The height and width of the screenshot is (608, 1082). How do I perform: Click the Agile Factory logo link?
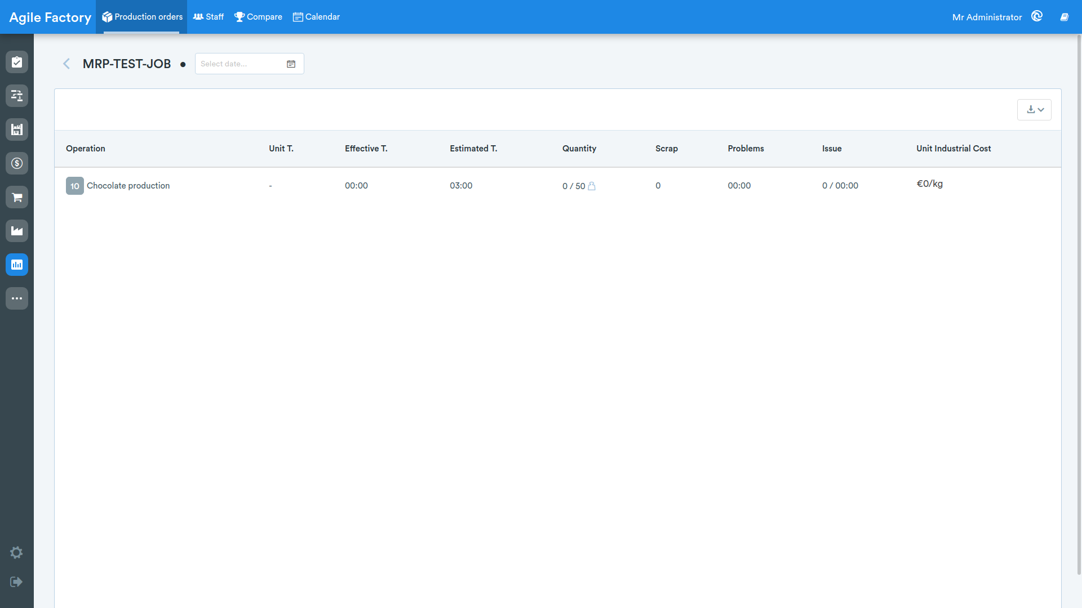[x=50, y=17]
